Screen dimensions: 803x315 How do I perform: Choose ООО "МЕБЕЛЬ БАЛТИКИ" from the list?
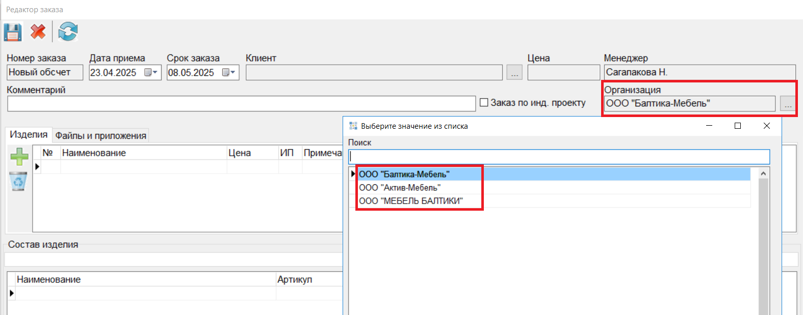[410, 201]
